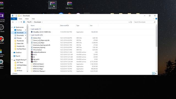Viewport: 176px width, 99px height.
Task: Select medieval2.preference archive icon
Action: pyautogui.click(x=32, y=52)
